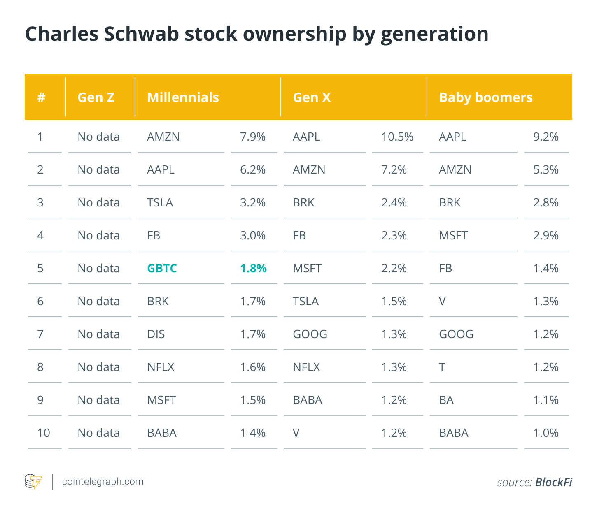This screenshot has height=515, width=597.
Task: Select the Gen Z column header
Action: [x=96, y=97]
